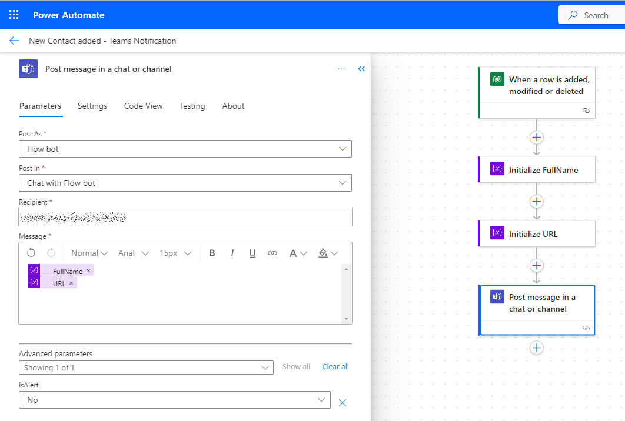
Task: Go back using the left arrow
Action: (14, 41)
